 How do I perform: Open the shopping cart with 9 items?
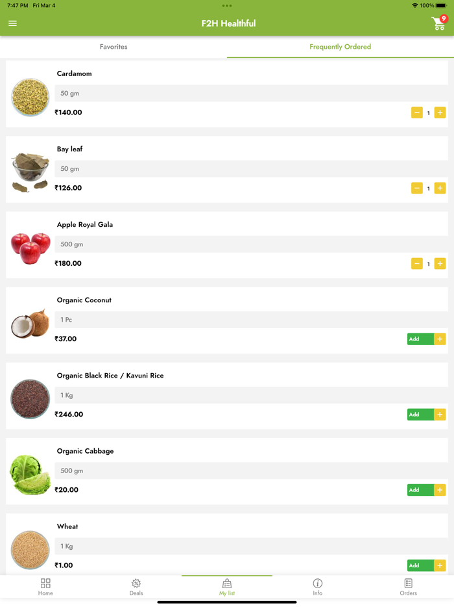point(438,23)
